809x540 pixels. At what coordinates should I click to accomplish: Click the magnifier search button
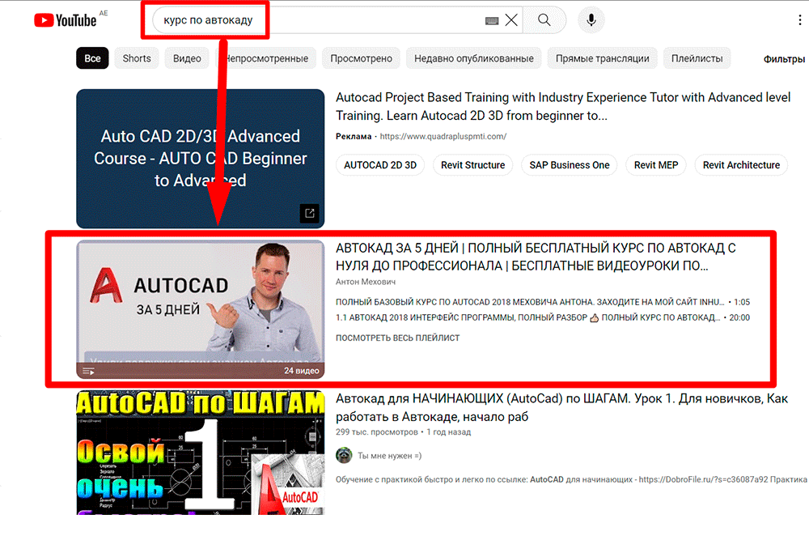coord(544,20)
